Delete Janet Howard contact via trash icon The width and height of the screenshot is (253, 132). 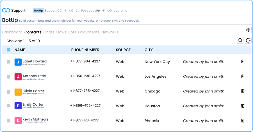tap(243, 61)
